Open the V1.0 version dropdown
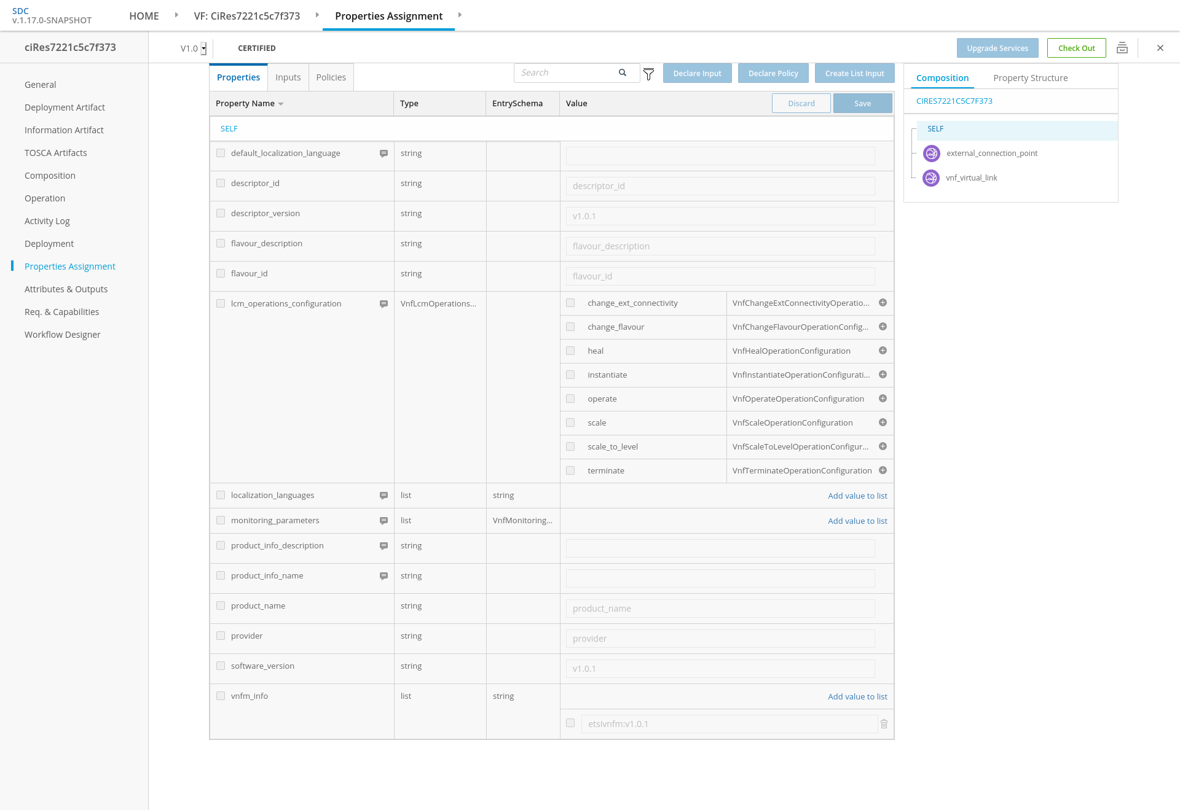Image resolution: width=1180 pixels, height=810 pixels. point(203,49)
